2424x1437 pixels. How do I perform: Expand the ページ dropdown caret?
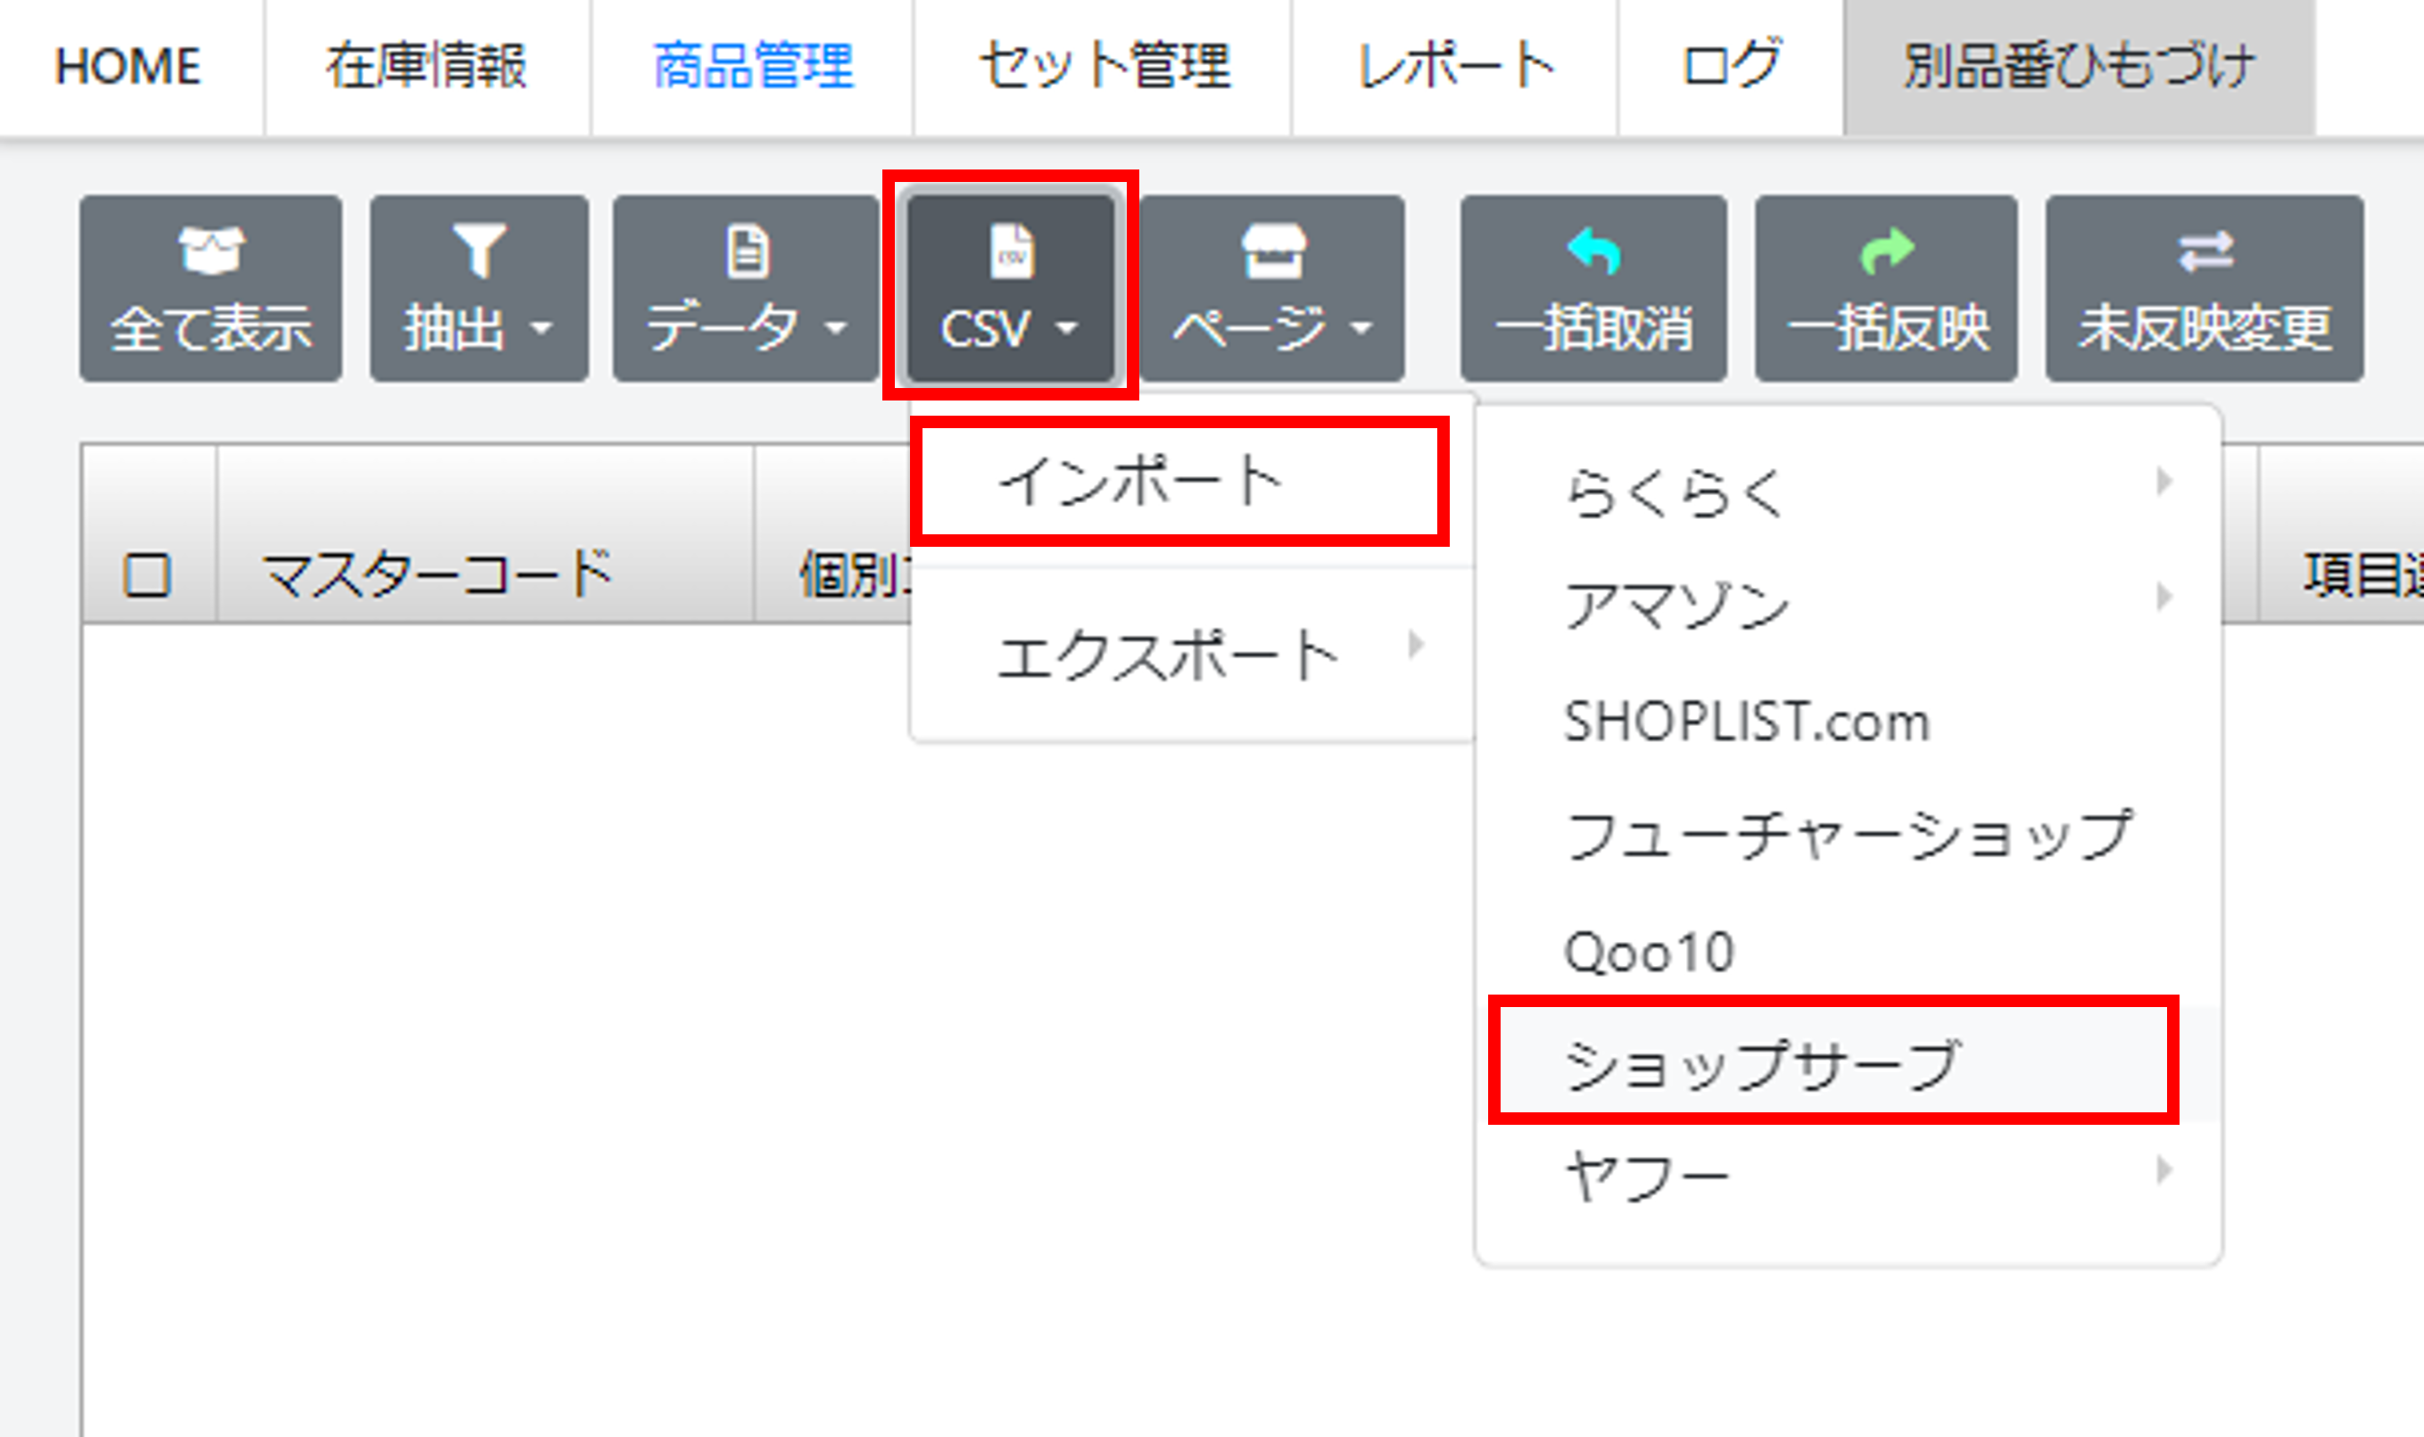[x=1361, y=328]
